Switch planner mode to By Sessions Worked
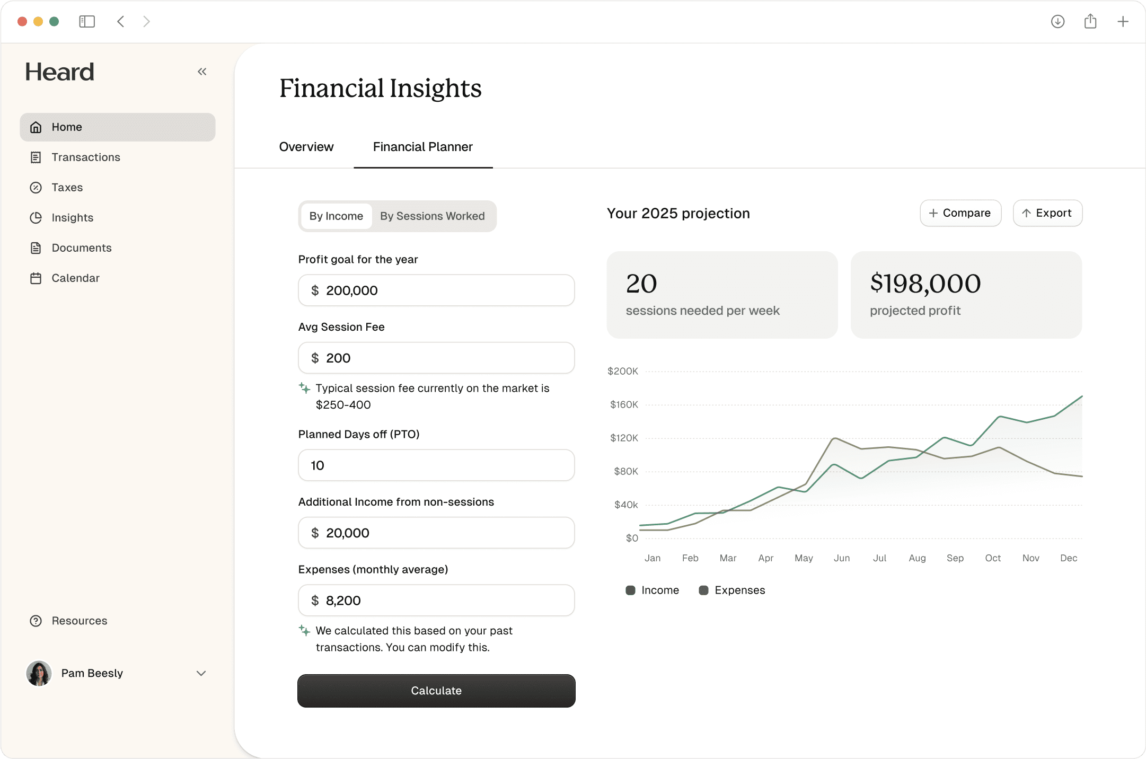This screenshot has width=1146, height=759. 432,216
